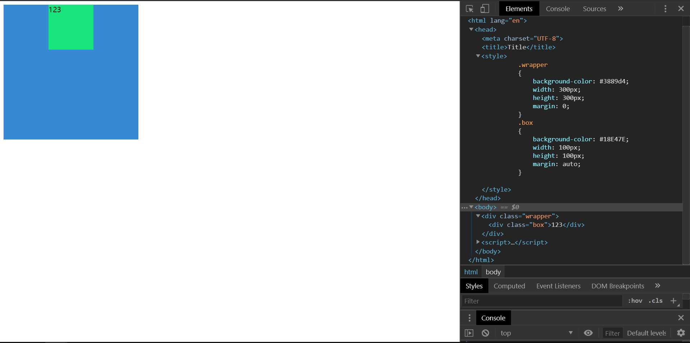Select body in the breadcrumb bar
This screenshot has height=343, width=690.
tap(493, 272)
